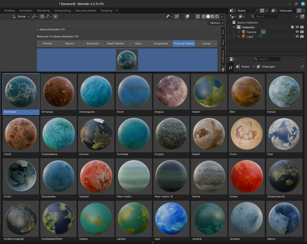Image resolution: width=307 pixels, height=244 pixels.
Task: Open the Dwarf Planets tab
Action: tap(115, 43)
